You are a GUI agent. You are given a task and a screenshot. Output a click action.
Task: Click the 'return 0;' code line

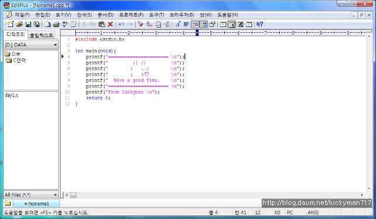pyautogui.click(x=98, y=98)
